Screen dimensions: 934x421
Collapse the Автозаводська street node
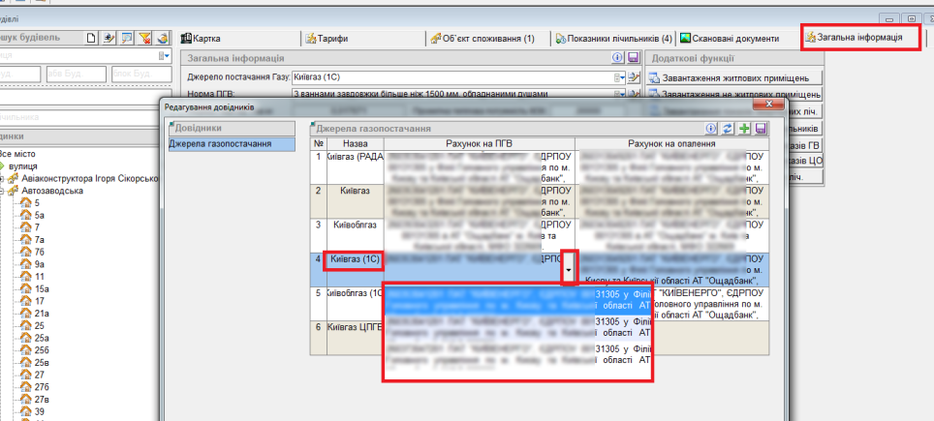[x=4, y=191]
